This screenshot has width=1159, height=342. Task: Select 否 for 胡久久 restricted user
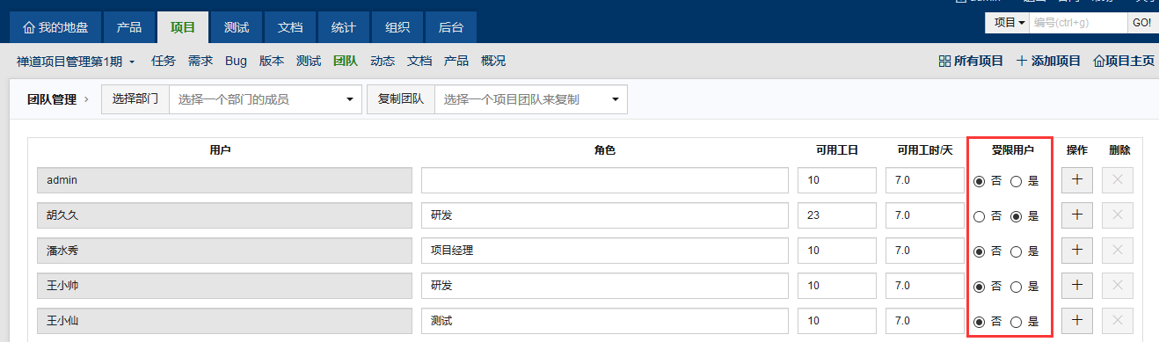point(980,216)
